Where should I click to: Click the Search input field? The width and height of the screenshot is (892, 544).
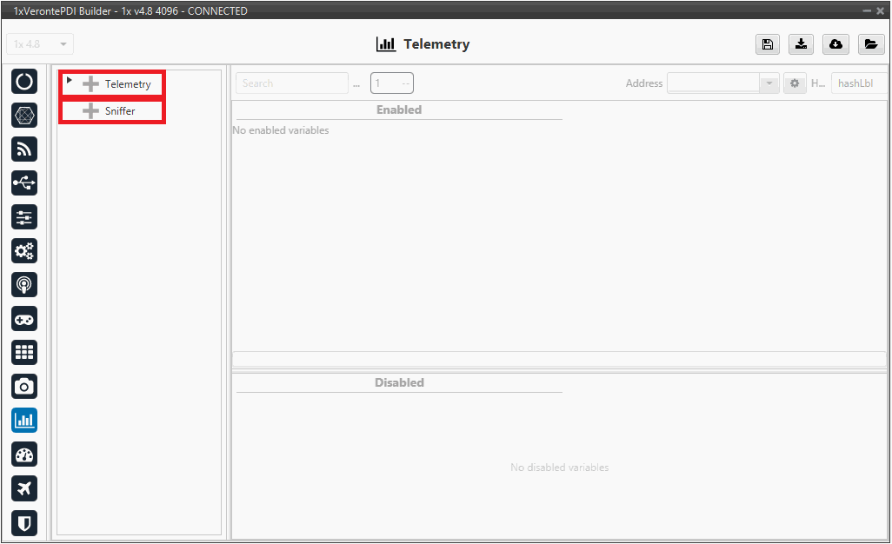(x=291, y=83)
